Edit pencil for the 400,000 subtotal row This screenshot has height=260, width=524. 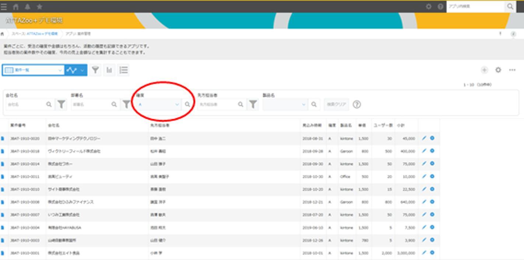coord(424,151)
